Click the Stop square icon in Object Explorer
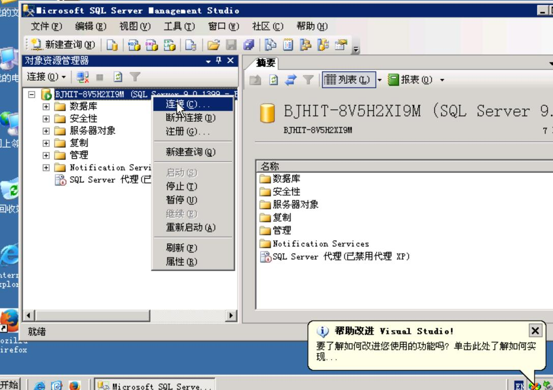 [100, 77]
